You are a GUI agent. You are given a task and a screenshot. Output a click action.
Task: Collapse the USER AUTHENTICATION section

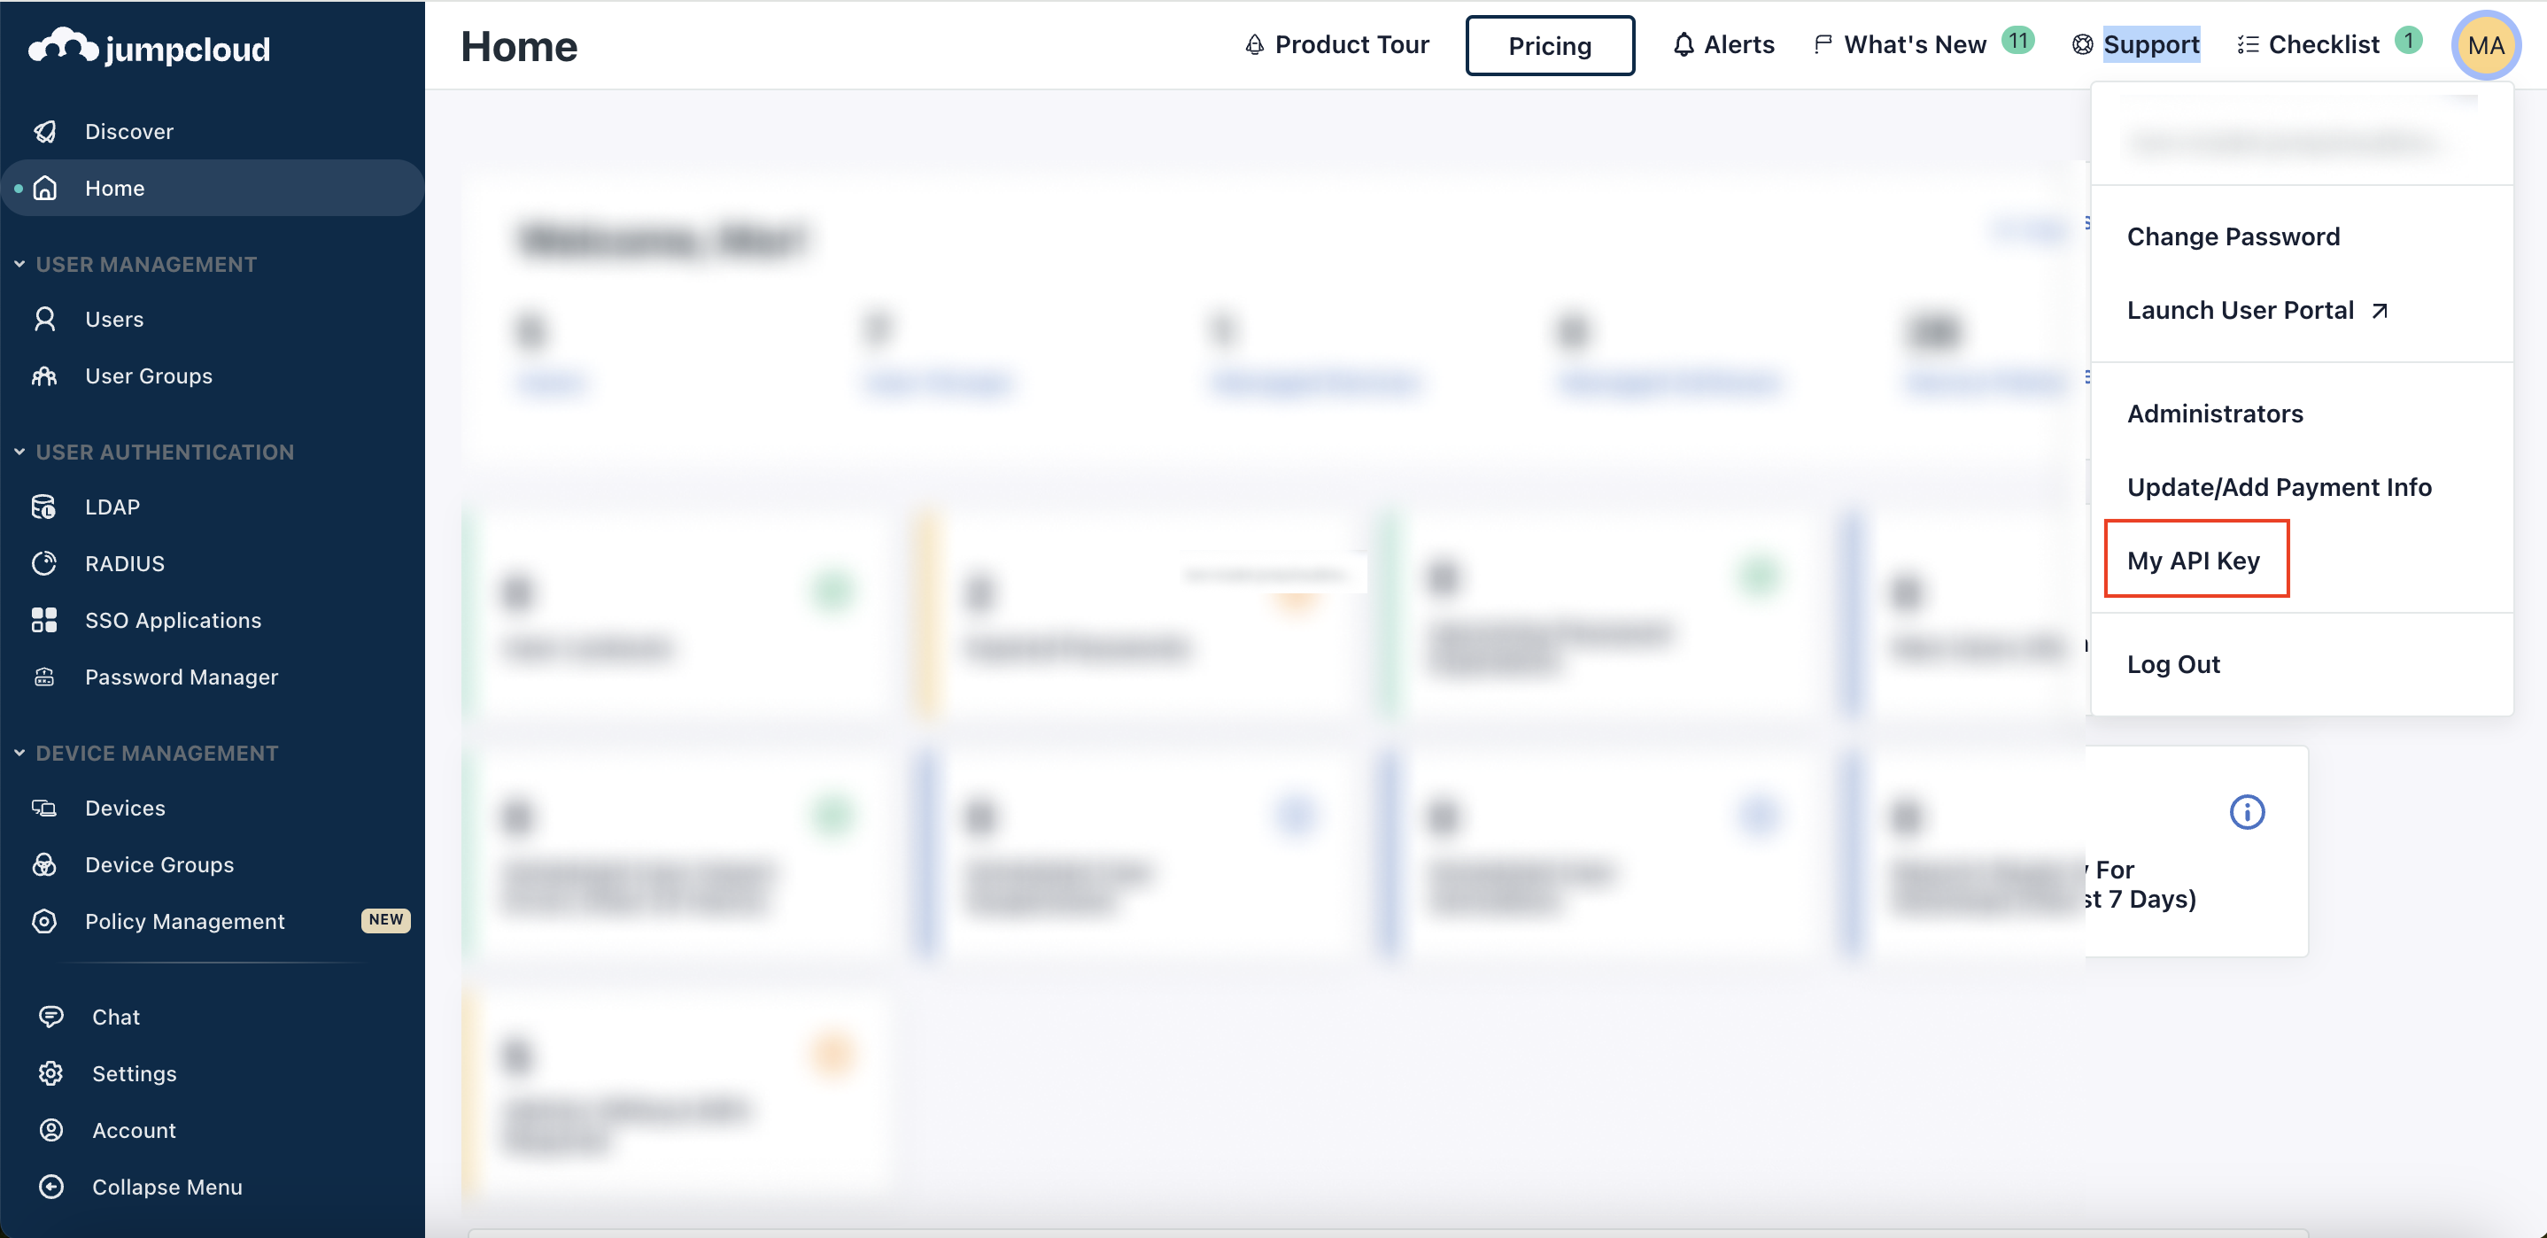(18, 451)
